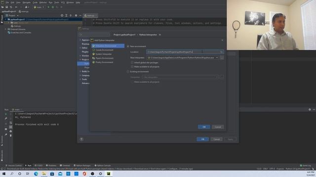Enable the New environment radio button
316x177 pixels.
click(x=128, y=46)
